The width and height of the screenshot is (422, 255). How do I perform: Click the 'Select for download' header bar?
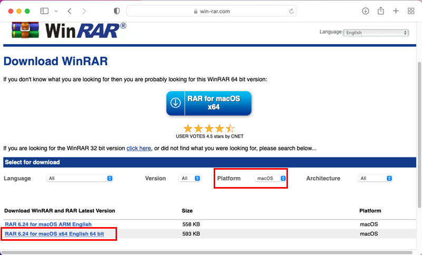209,162
